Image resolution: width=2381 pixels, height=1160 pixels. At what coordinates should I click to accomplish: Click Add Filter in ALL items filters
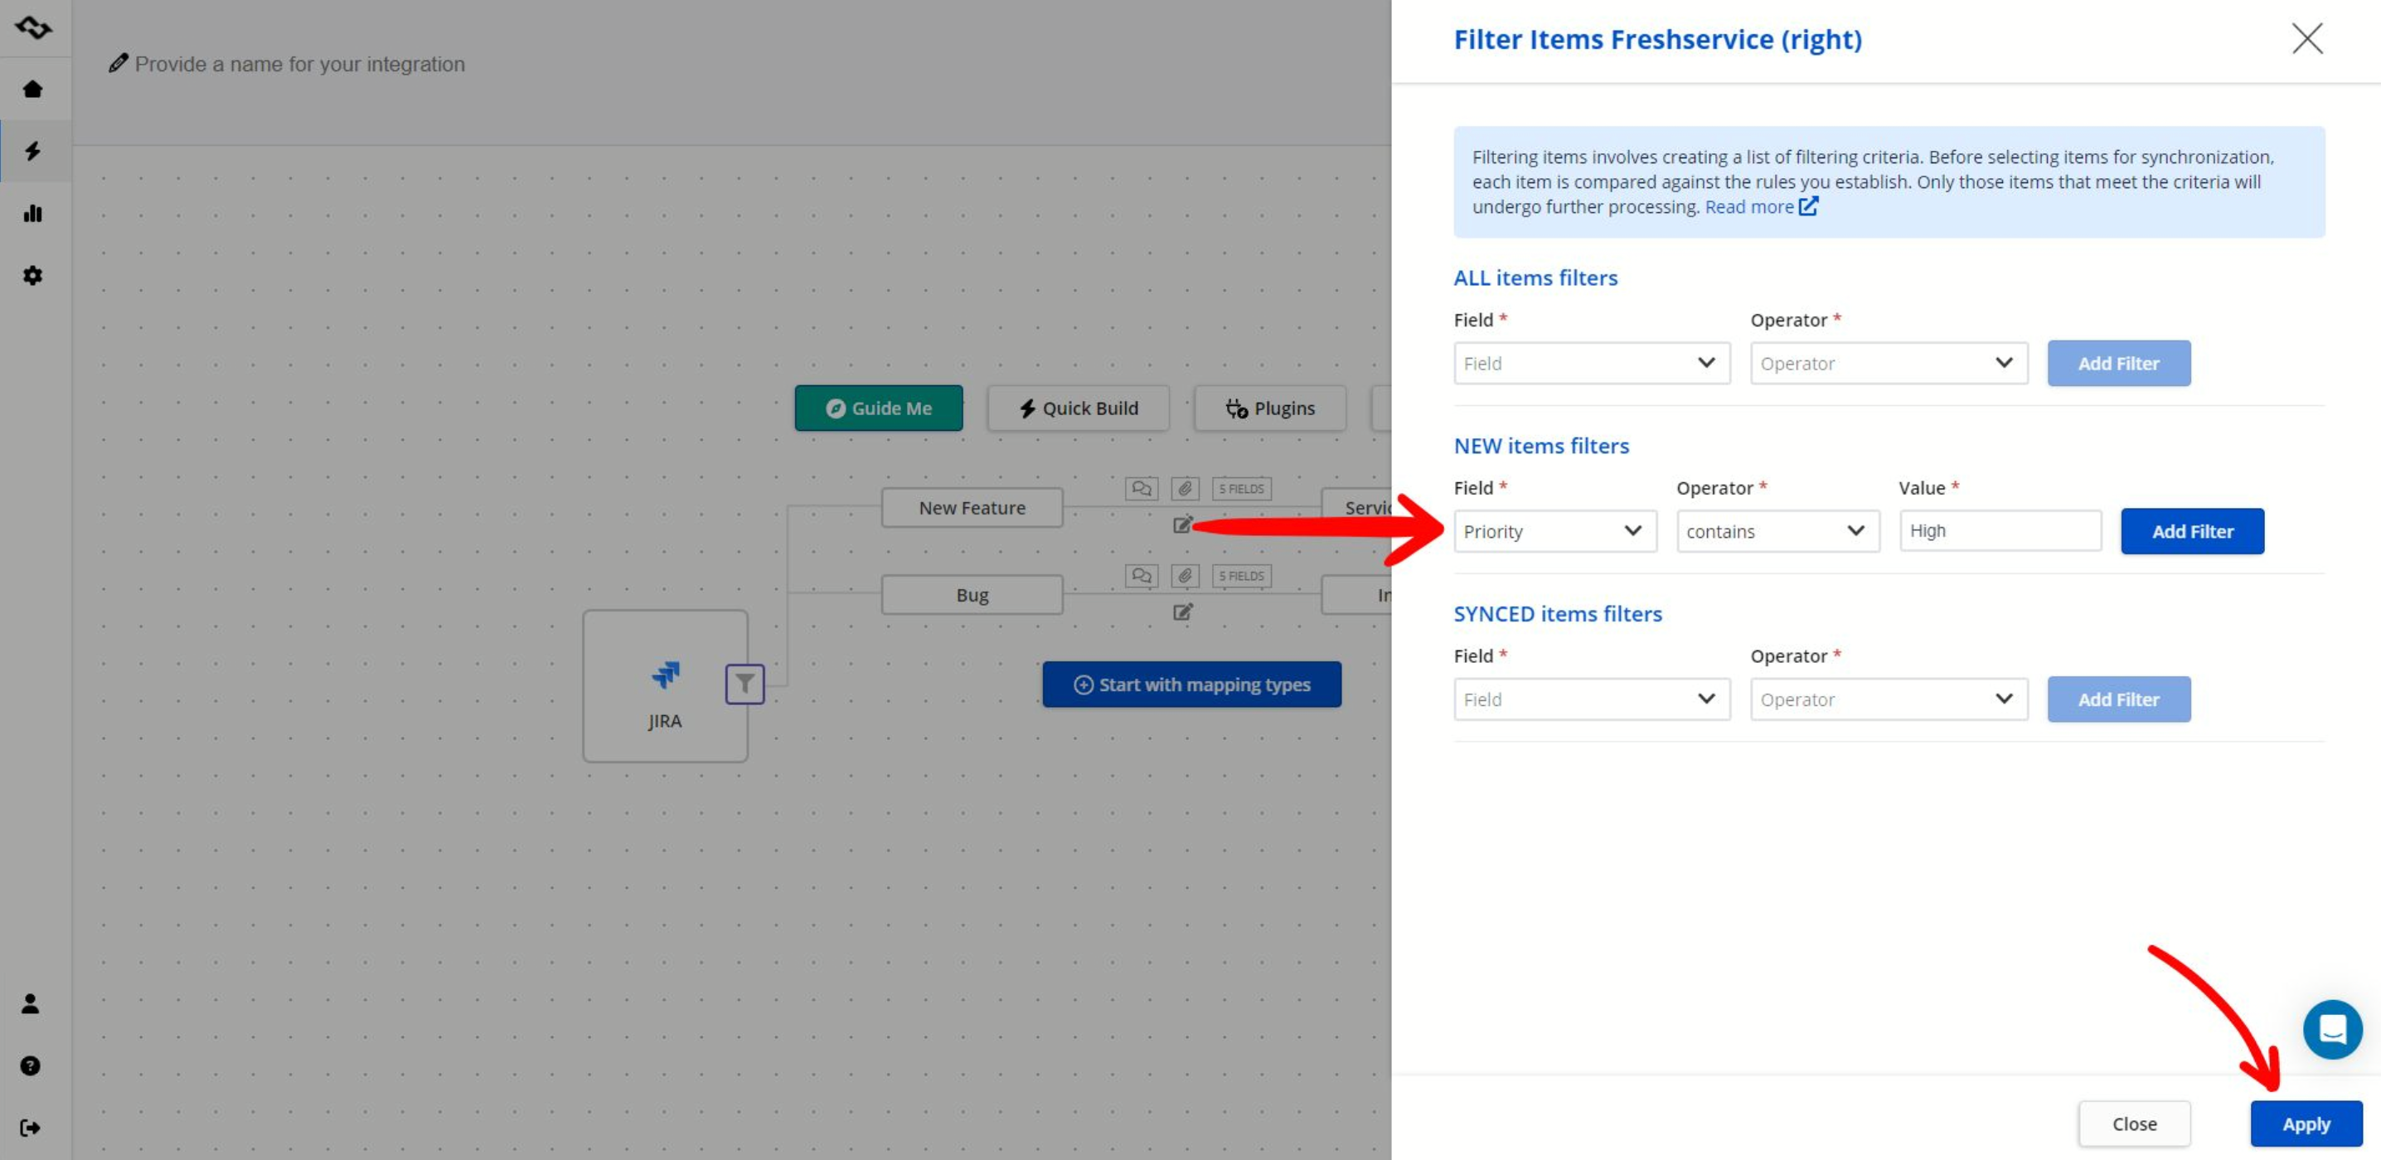[x=2118, y=363]
